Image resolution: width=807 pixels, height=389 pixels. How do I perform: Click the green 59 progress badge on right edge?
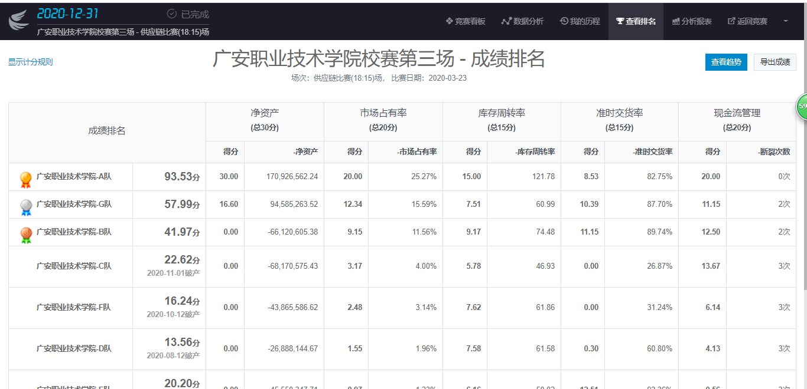point(802,107)
